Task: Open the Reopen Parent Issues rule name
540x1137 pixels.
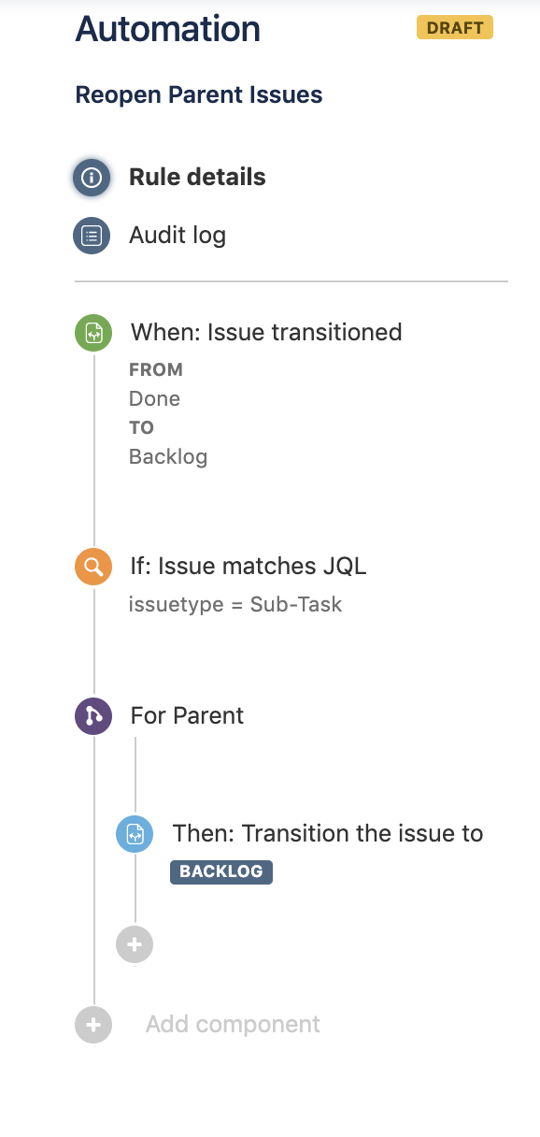Action: [198, 94]
